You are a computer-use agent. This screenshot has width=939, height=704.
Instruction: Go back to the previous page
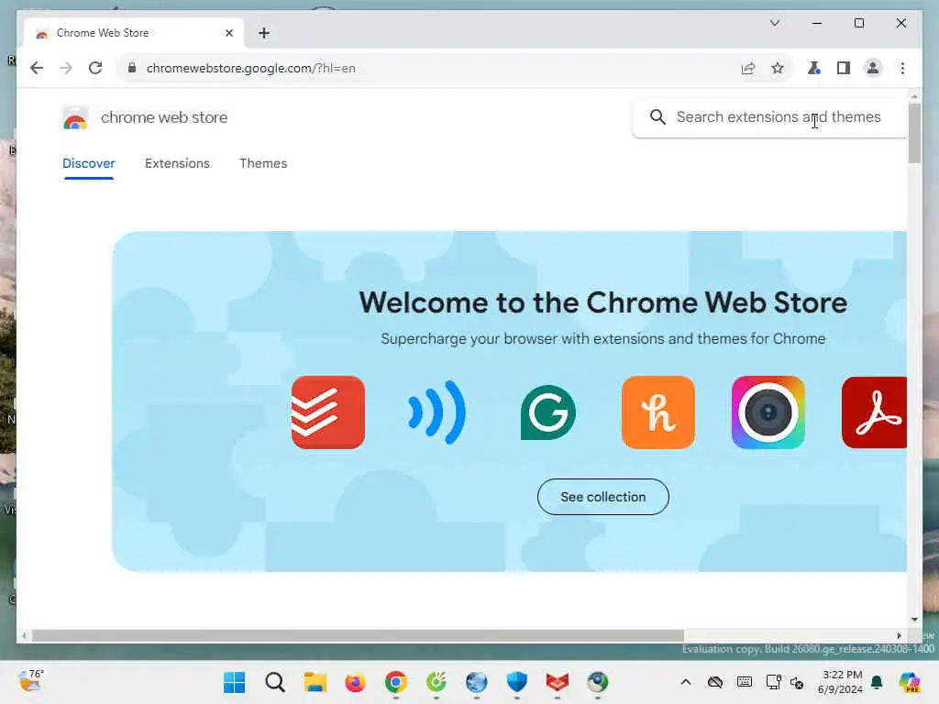[x=37, y=68]
